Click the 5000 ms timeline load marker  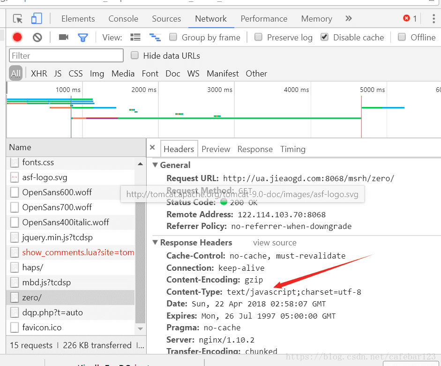tap(361, 116)
